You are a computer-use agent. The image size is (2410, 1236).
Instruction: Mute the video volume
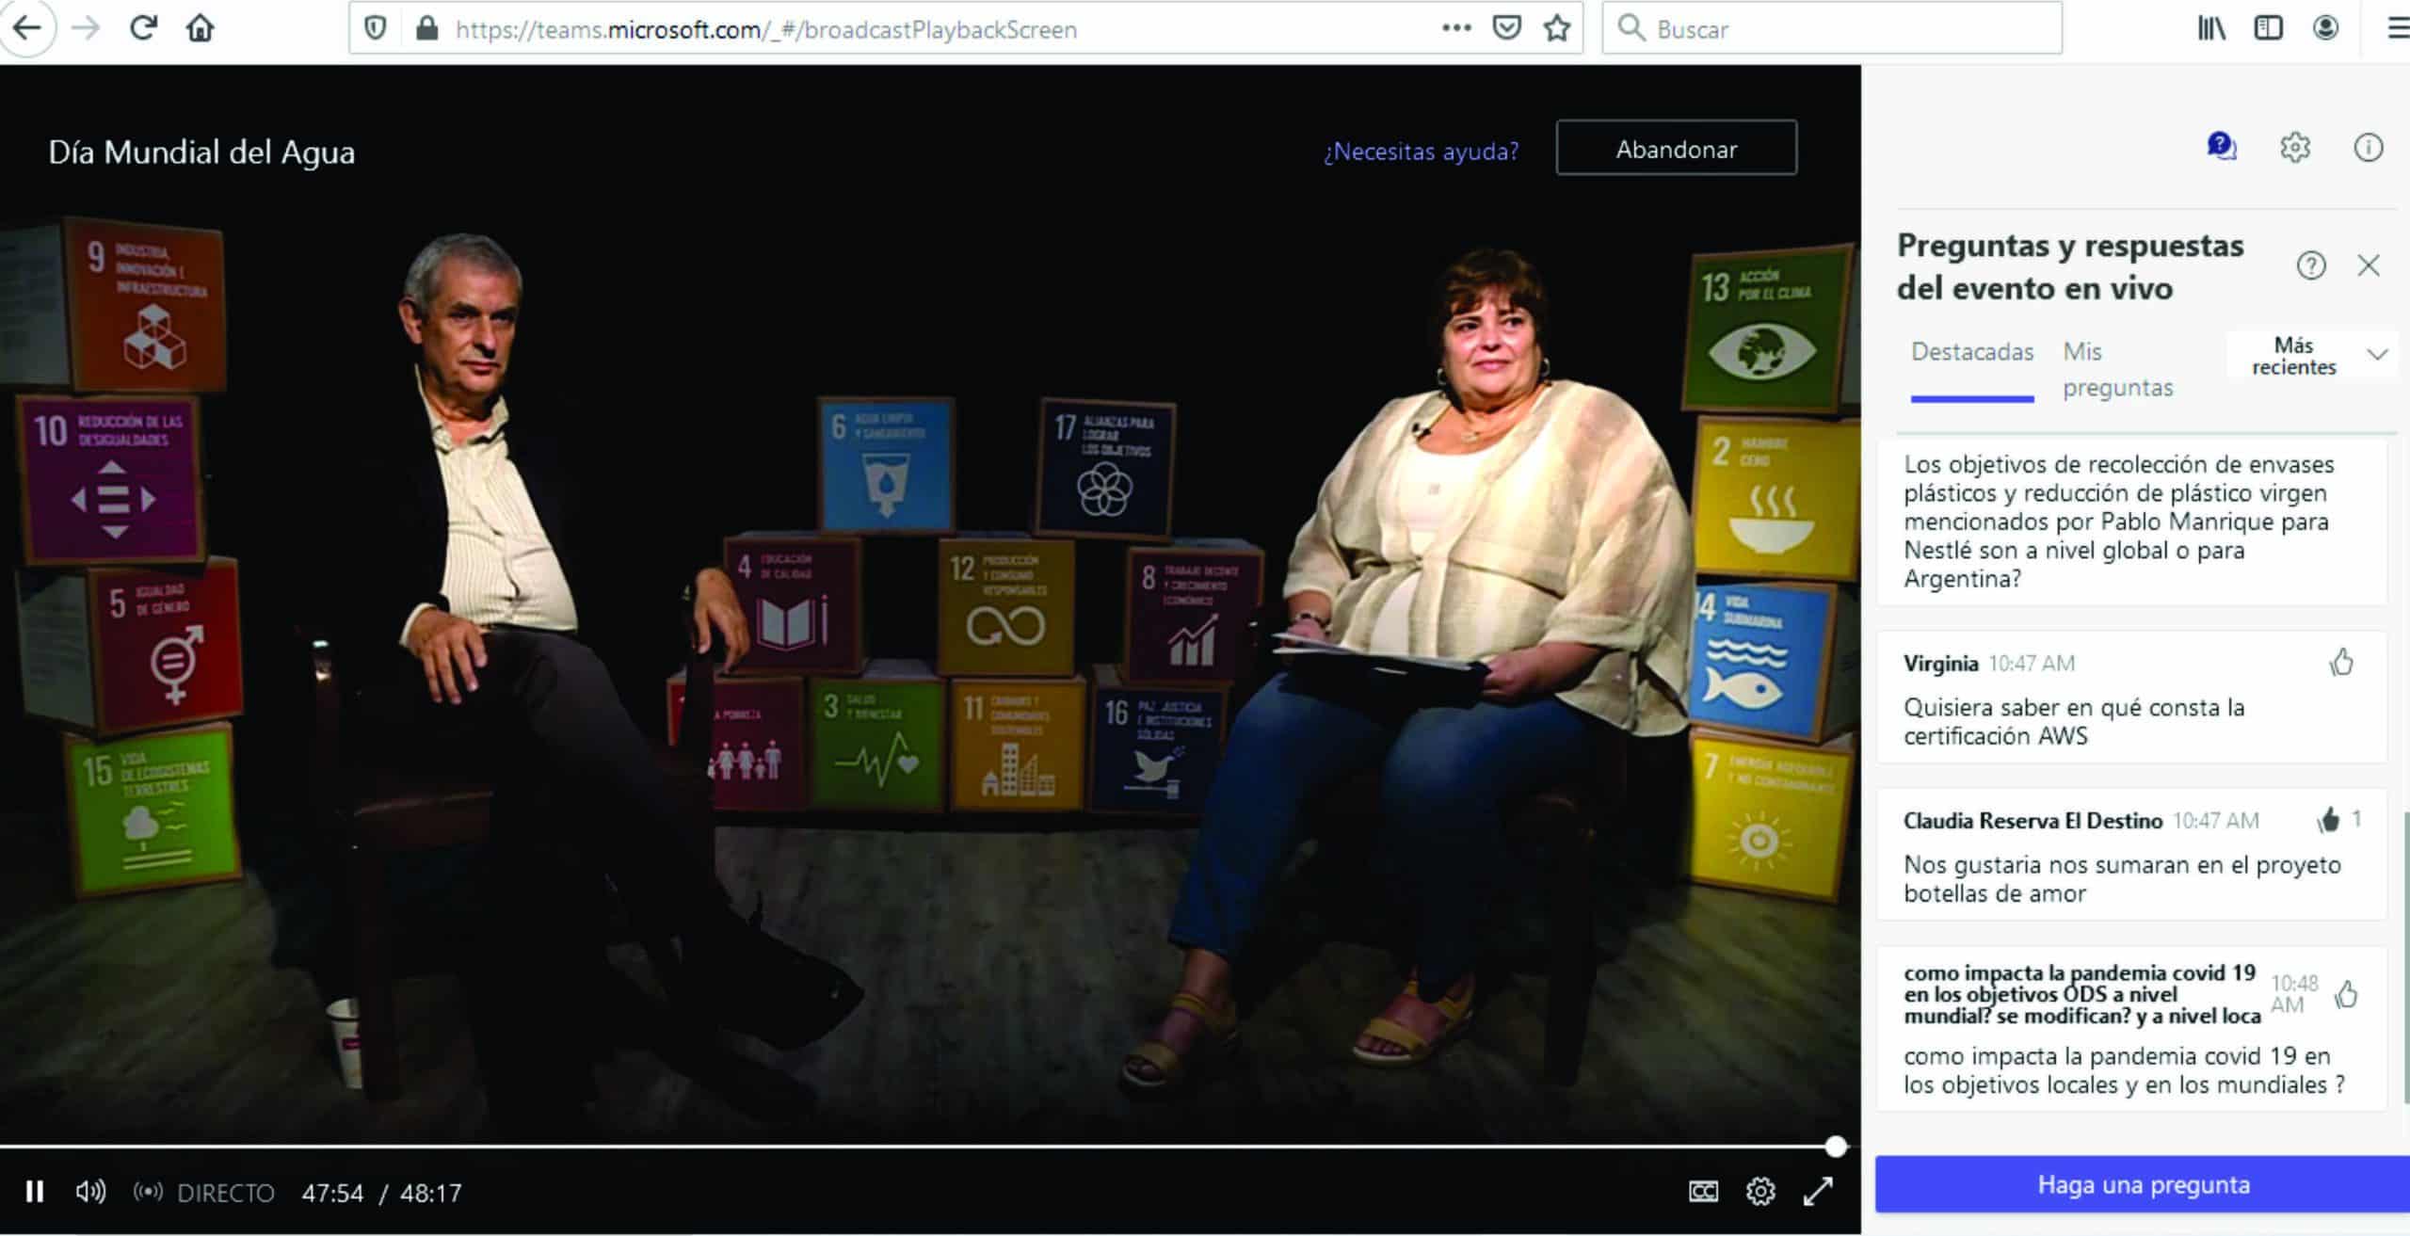point(90,1192)
